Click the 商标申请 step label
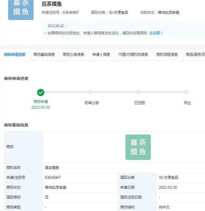 pos(40,102)
